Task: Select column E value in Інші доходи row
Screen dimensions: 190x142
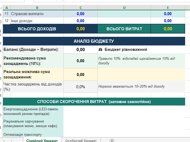Action: click(x=168, y=21)
